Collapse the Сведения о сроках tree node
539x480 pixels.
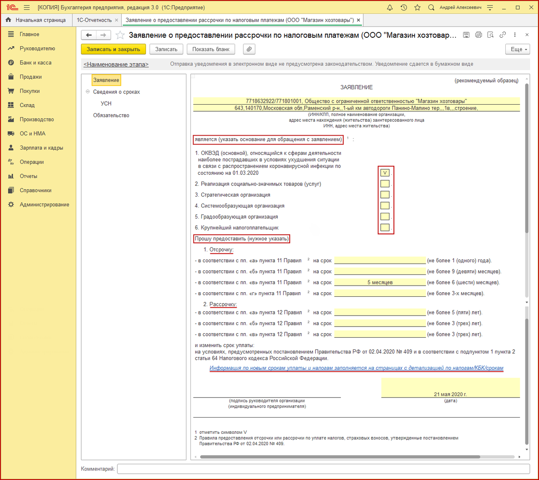point(88,92)
